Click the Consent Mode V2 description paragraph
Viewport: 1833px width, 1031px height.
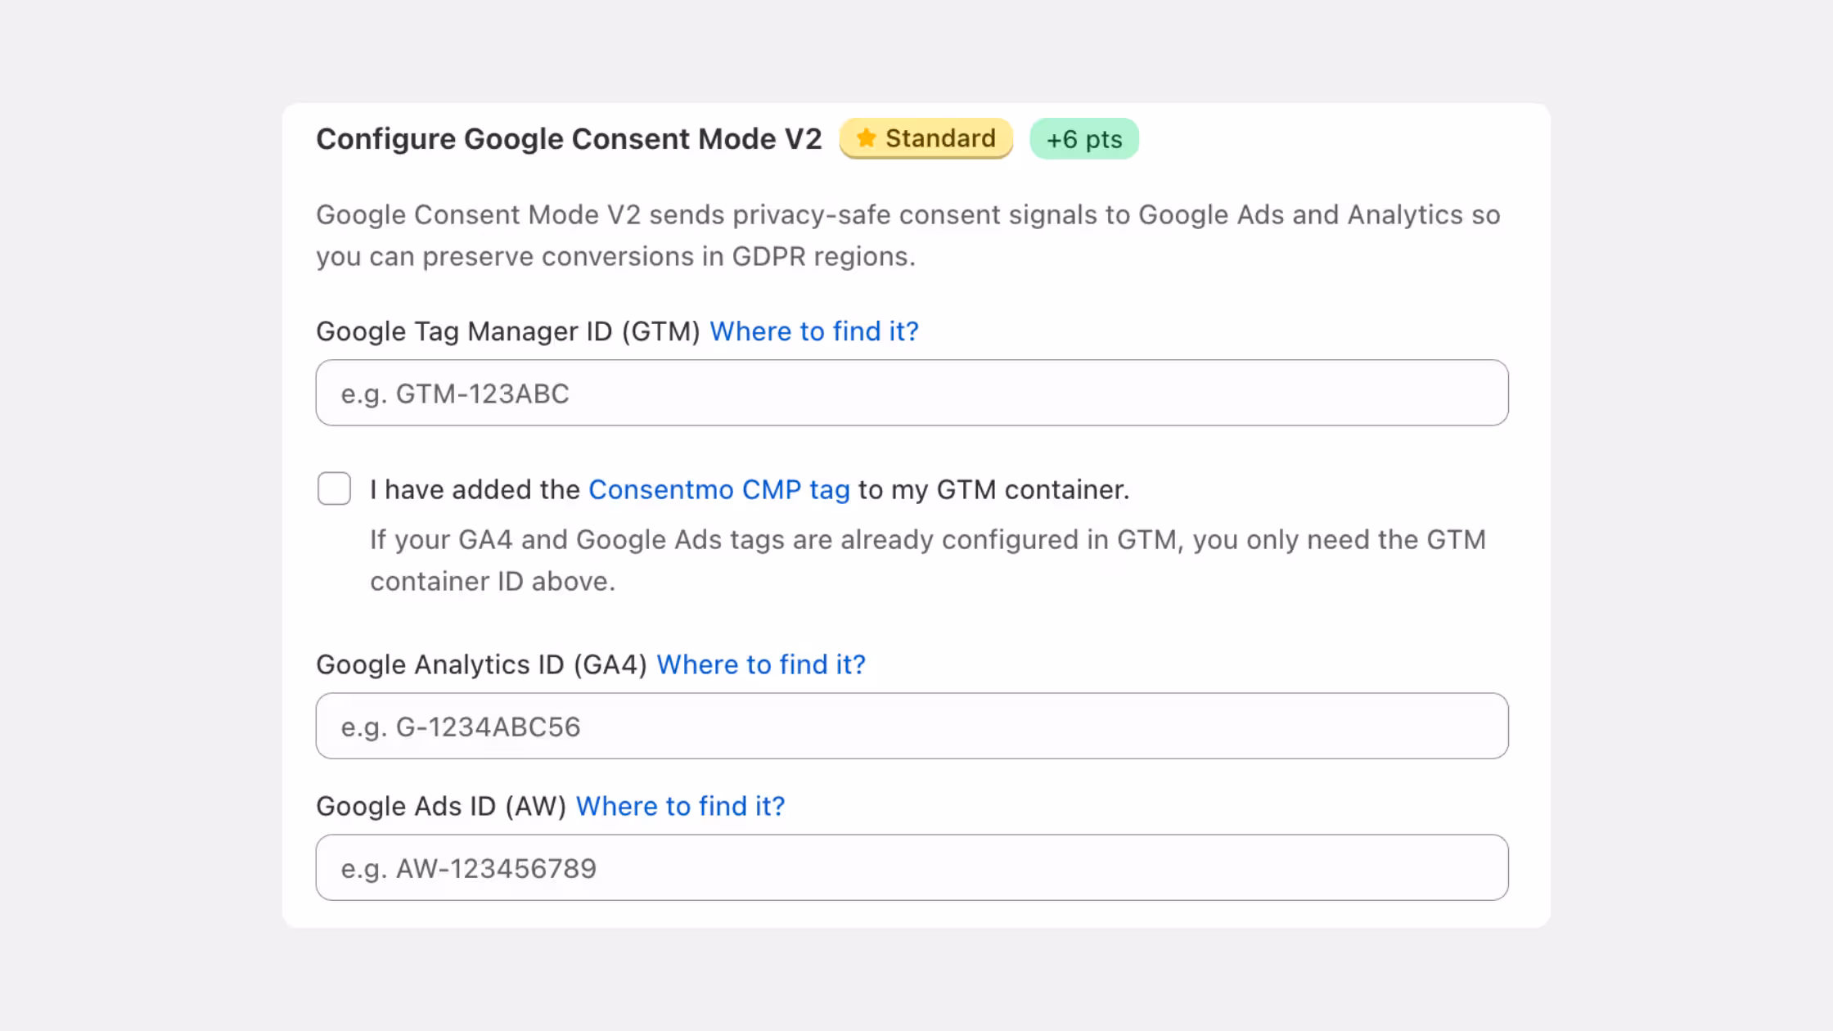[908, 236]
